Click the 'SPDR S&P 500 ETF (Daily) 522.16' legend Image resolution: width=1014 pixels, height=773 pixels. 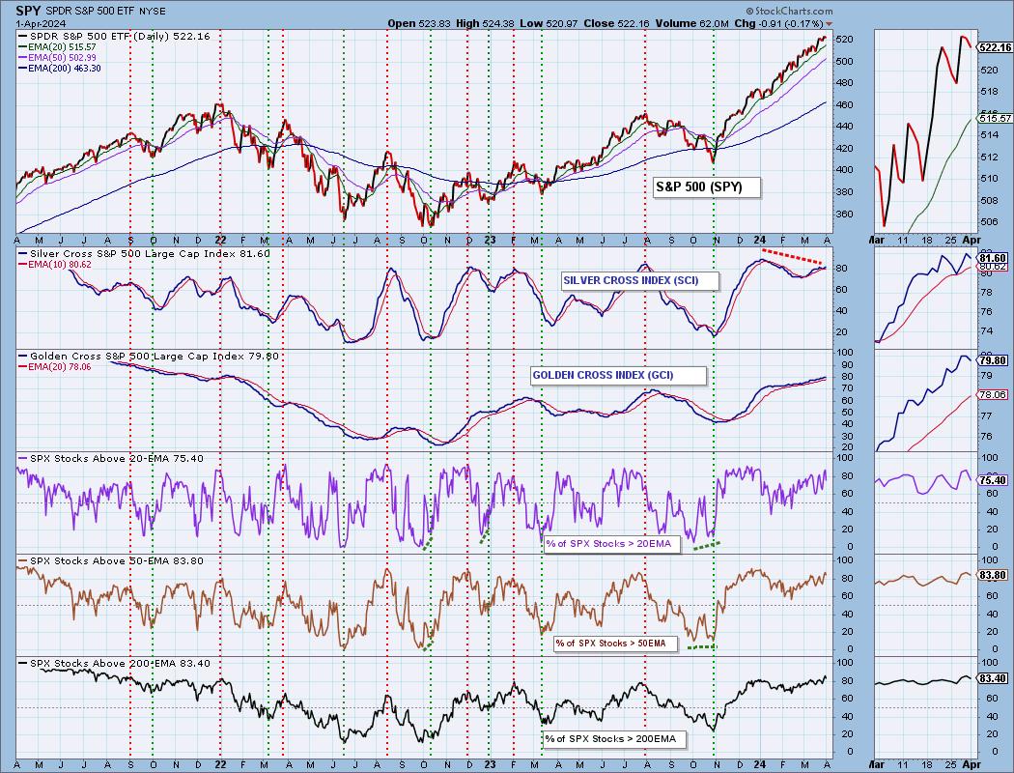(114, 36)
